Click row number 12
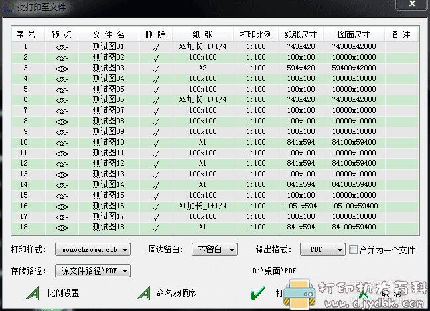The width and height of the screenshot is (430, 311). (24, 163)
